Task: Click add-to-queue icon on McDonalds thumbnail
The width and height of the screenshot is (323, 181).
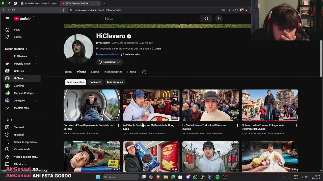Action: 175,100
